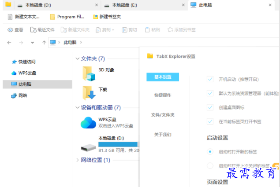Go up one level with up arrow

tap(44, 42)
